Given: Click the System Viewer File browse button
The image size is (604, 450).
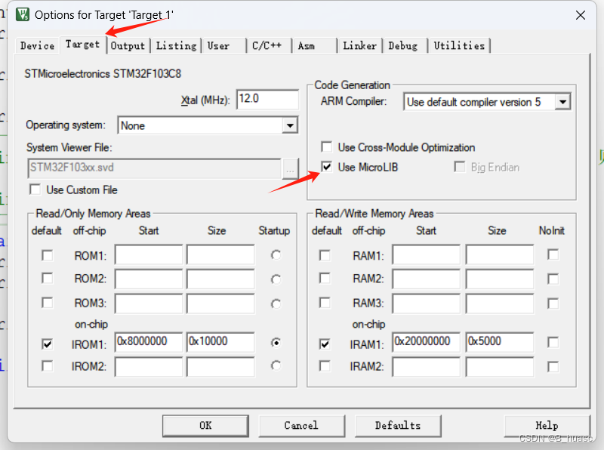Looking at the screenshot, I should pos(290,168).
